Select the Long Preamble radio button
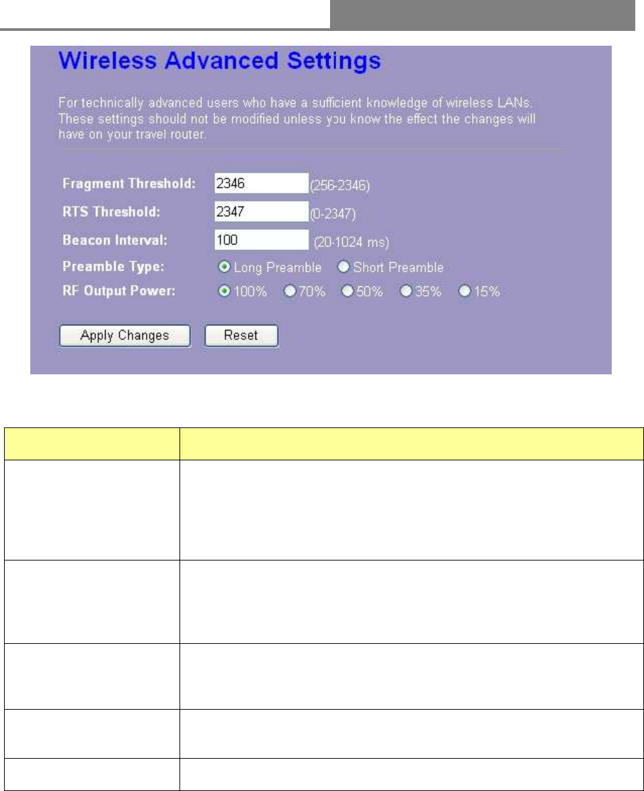This screenshot has height=791, width=644. click(x=224, y=267)
